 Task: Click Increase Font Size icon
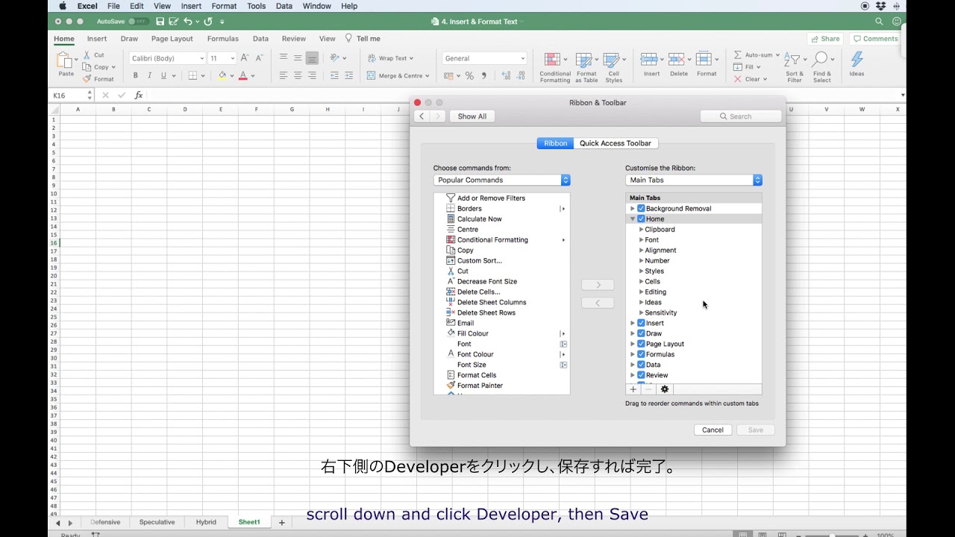pos(245,58)
